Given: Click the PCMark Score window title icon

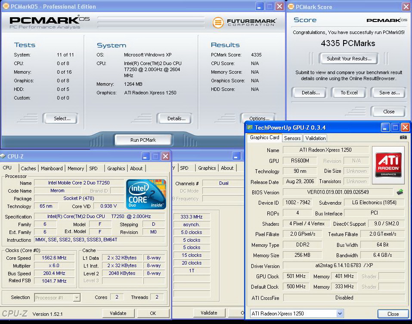Looking at the screenshot, I should tap(291, 6).
